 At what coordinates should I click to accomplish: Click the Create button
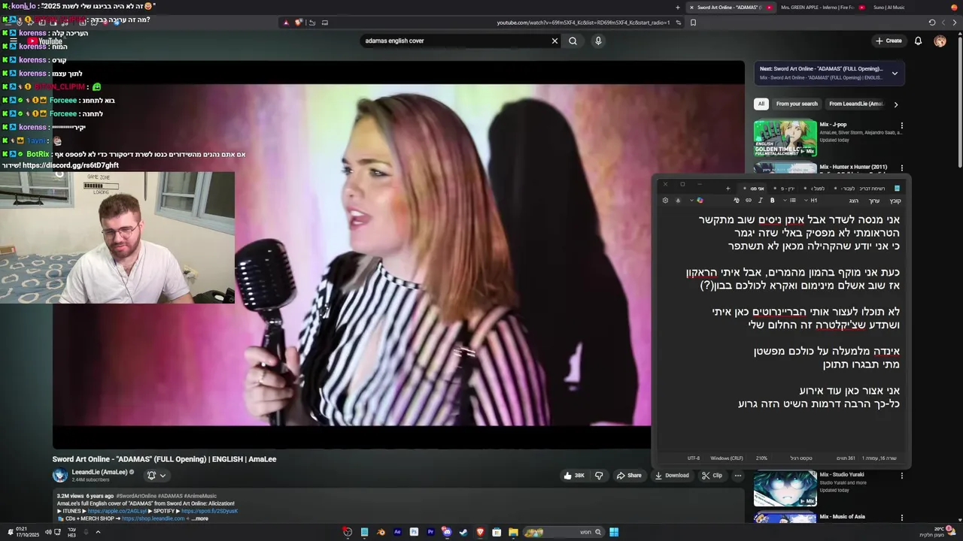click(889, 41)
